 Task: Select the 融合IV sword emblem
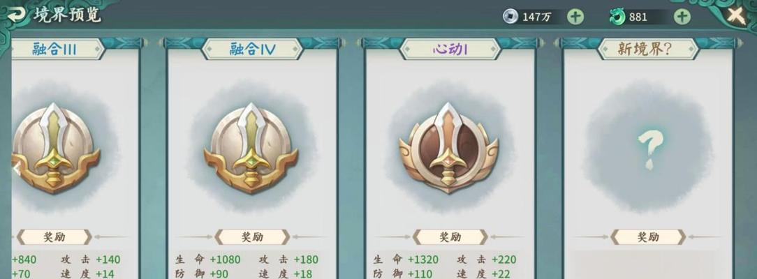click(251, 148)
